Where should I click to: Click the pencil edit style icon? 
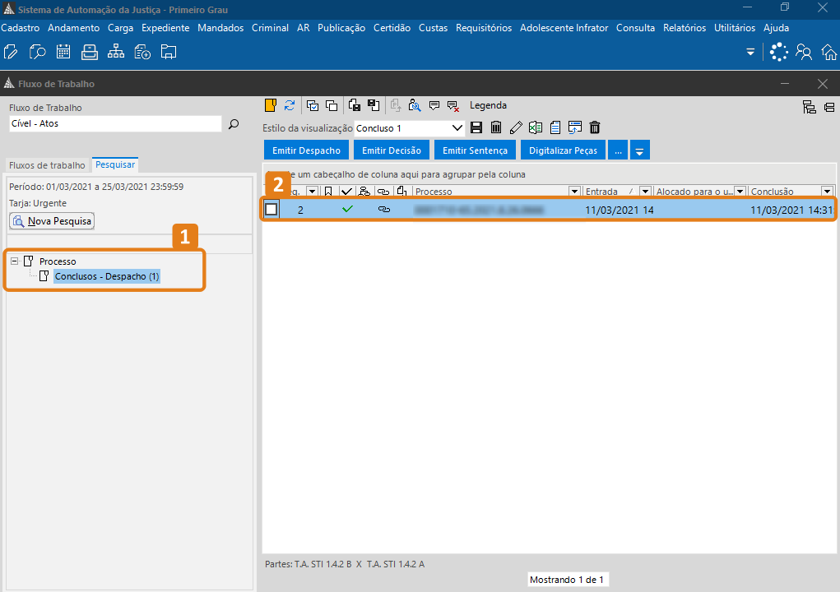tap(516, 127)
